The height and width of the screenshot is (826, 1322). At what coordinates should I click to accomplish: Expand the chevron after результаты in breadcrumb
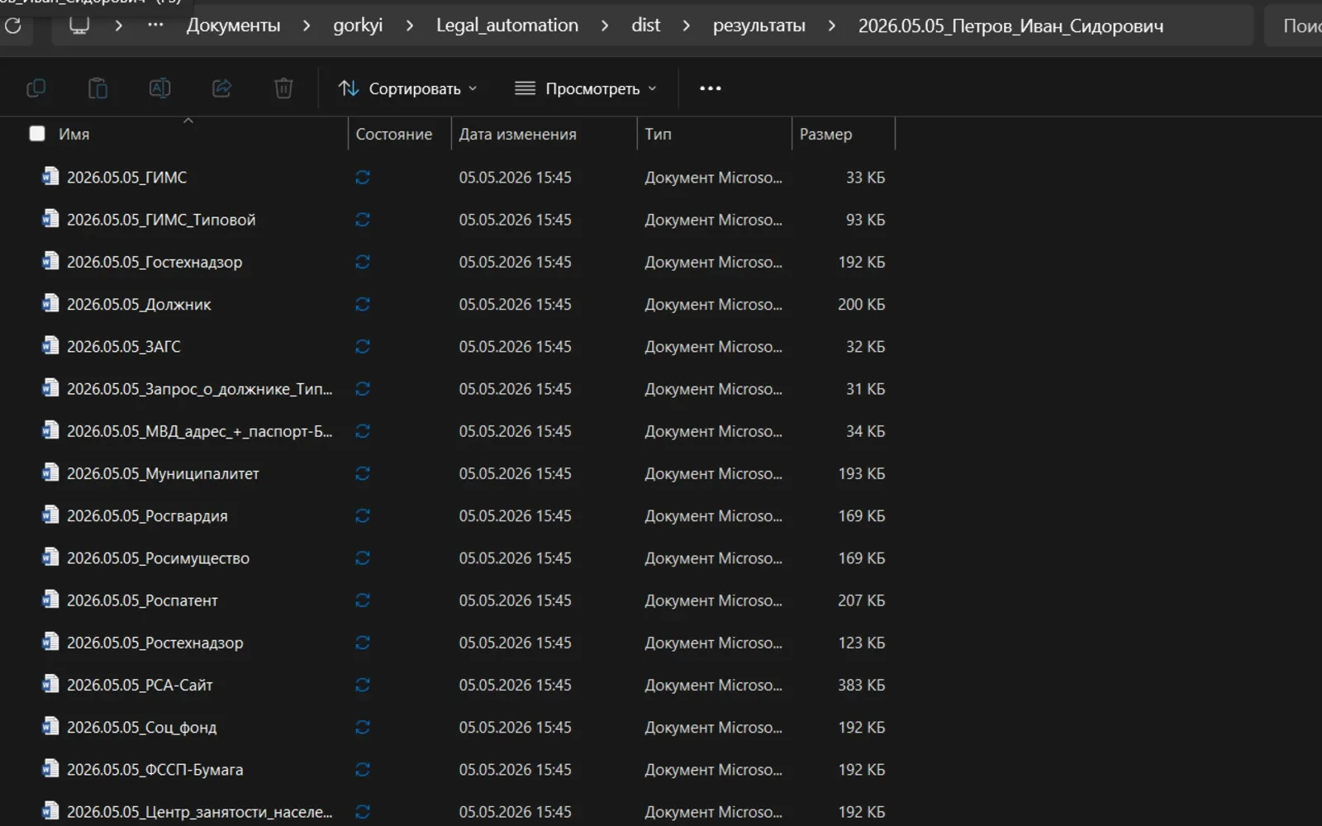(x=831, y=26)
